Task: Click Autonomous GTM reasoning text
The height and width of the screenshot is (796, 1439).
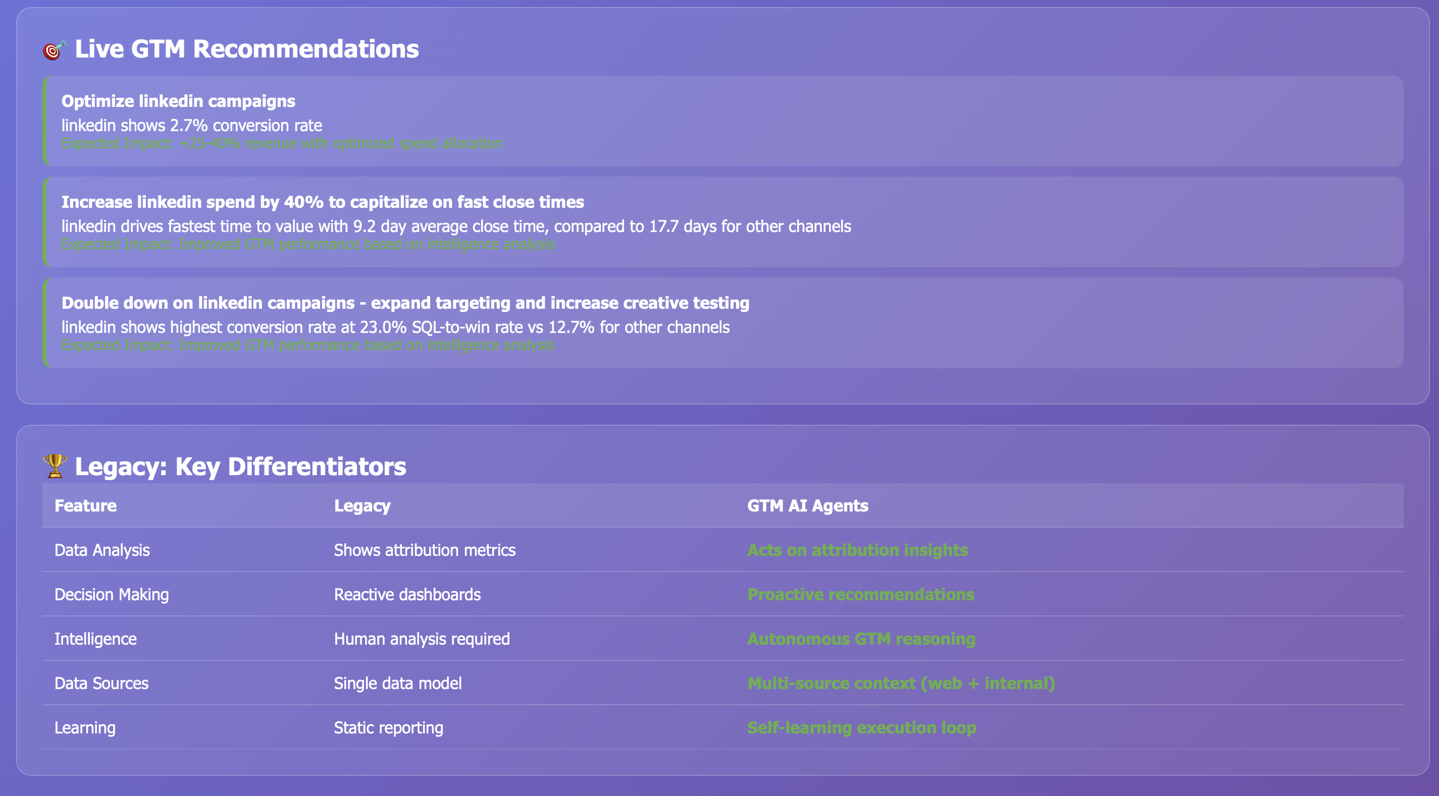Action: 861,639
